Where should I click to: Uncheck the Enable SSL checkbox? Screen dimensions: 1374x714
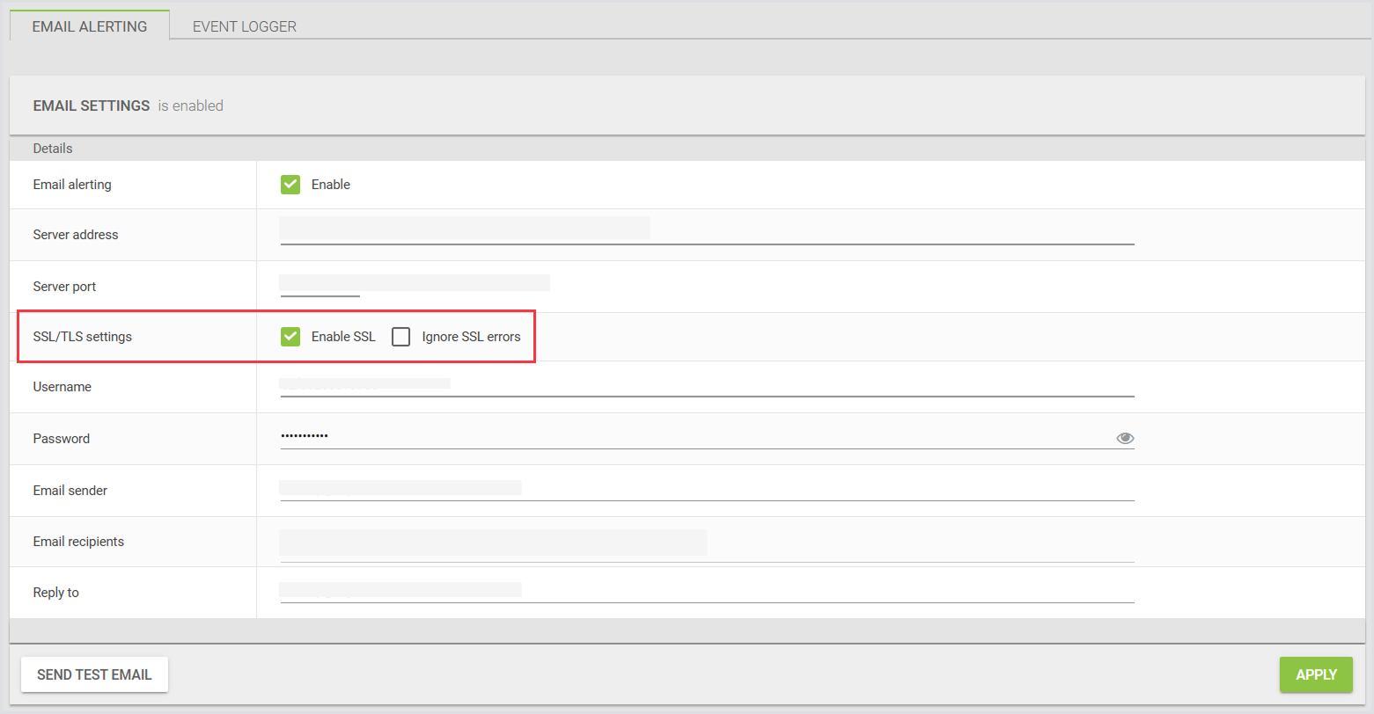click(290, 337)
